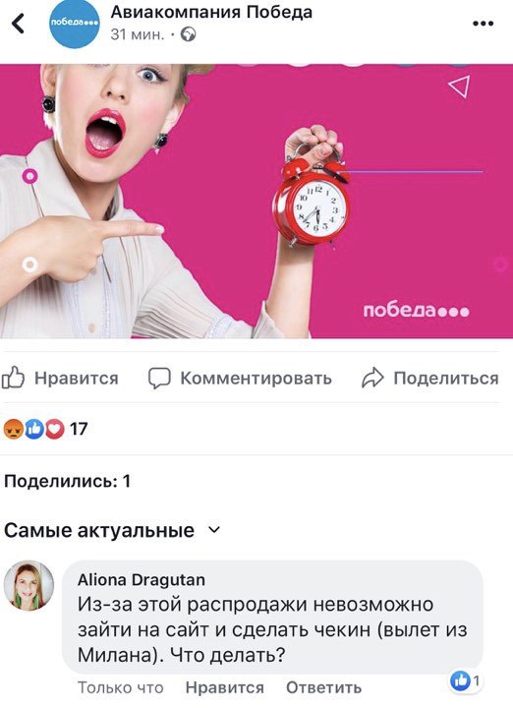The image size is (513, 708).
Task: Tap the back arrow icon
Action: pos(18,24)
